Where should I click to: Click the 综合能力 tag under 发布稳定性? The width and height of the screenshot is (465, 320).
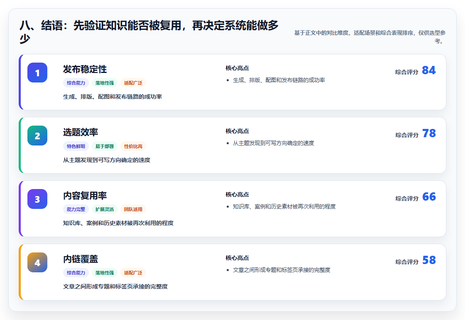click(76, 83)
